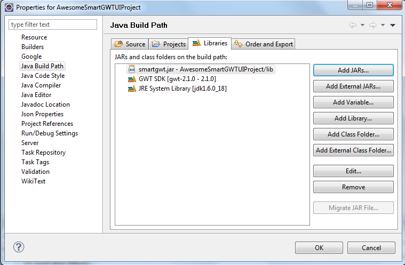
Task: Select Java Compiler in the tree
Action: tap(41, 85)
